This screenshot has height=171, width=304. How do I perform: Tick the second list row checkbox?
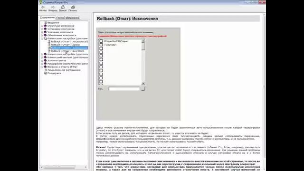click(x=101, y=45)
